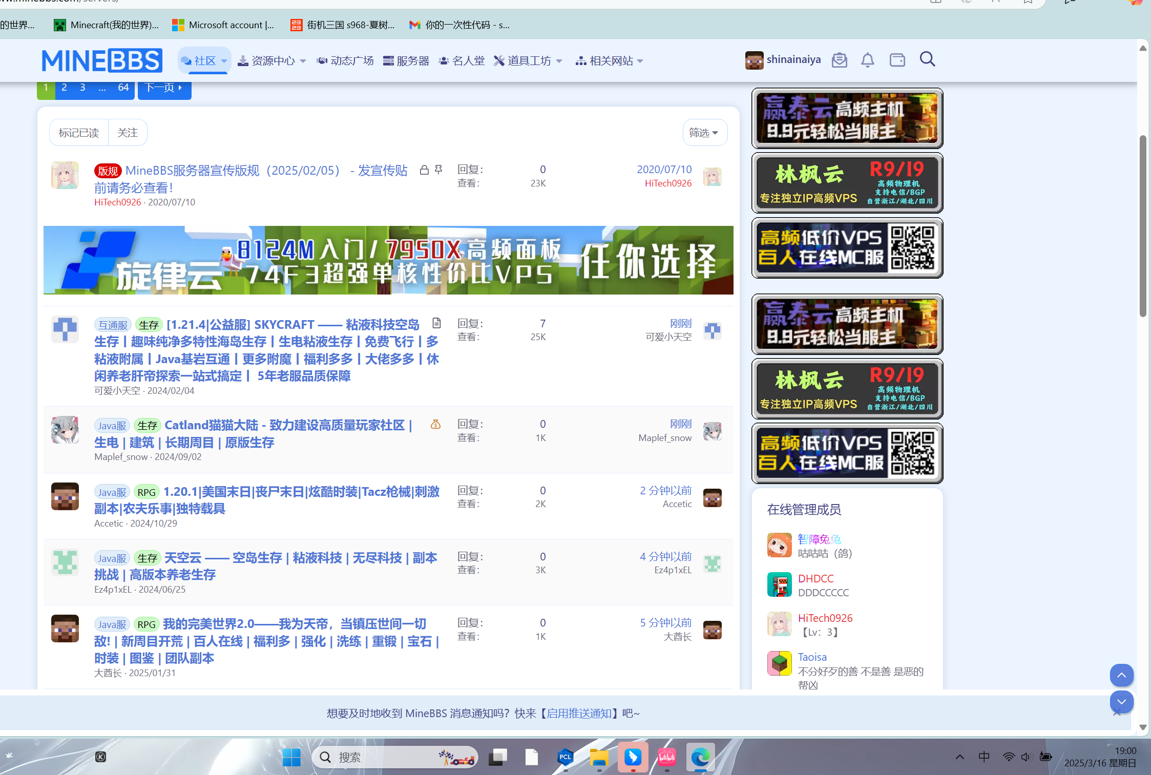Click the search magnifier icon
This screenshot has height=775, width=1151.
(x=927, y=59)
